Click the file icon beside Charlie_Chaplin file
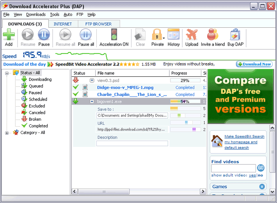Viewport: 277px width, 203px height. pos(85,94)
